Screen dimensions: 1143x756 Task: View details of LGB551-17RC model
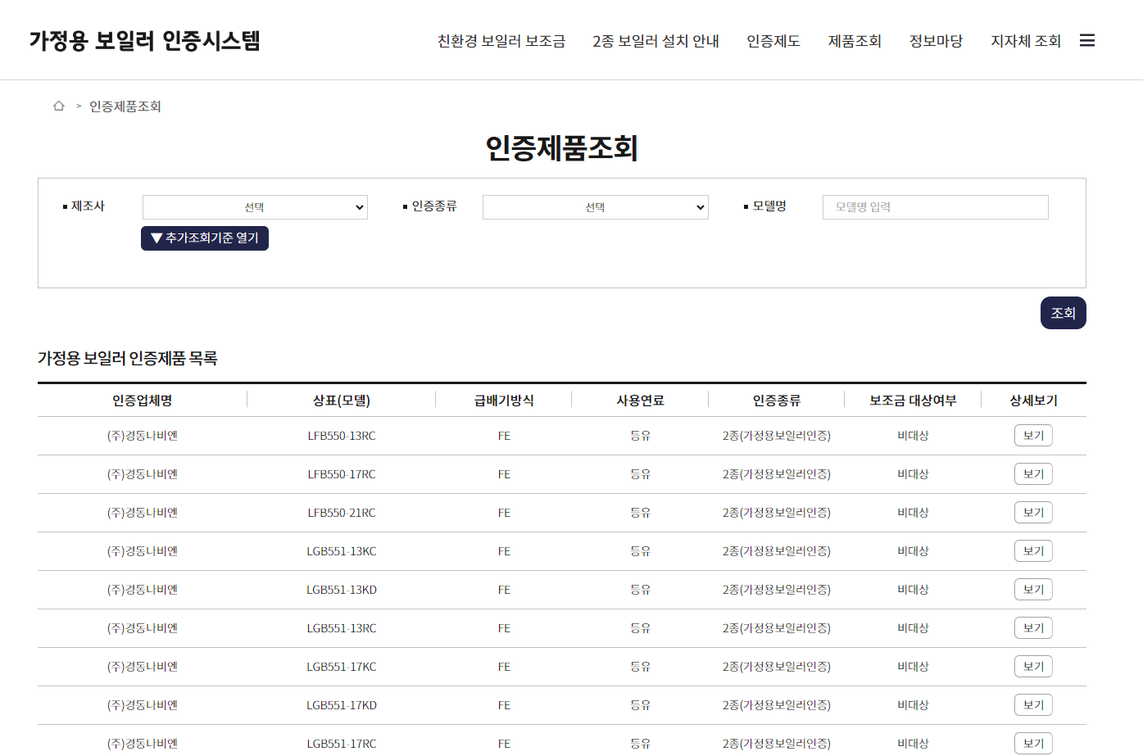[x=1033, y=743]
